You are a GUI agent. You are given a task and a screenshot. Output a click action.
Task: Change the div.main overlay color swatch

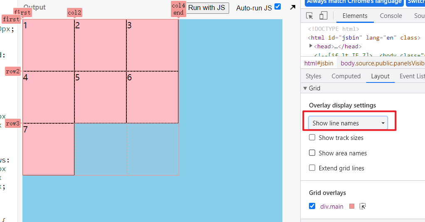click(352, 206)
